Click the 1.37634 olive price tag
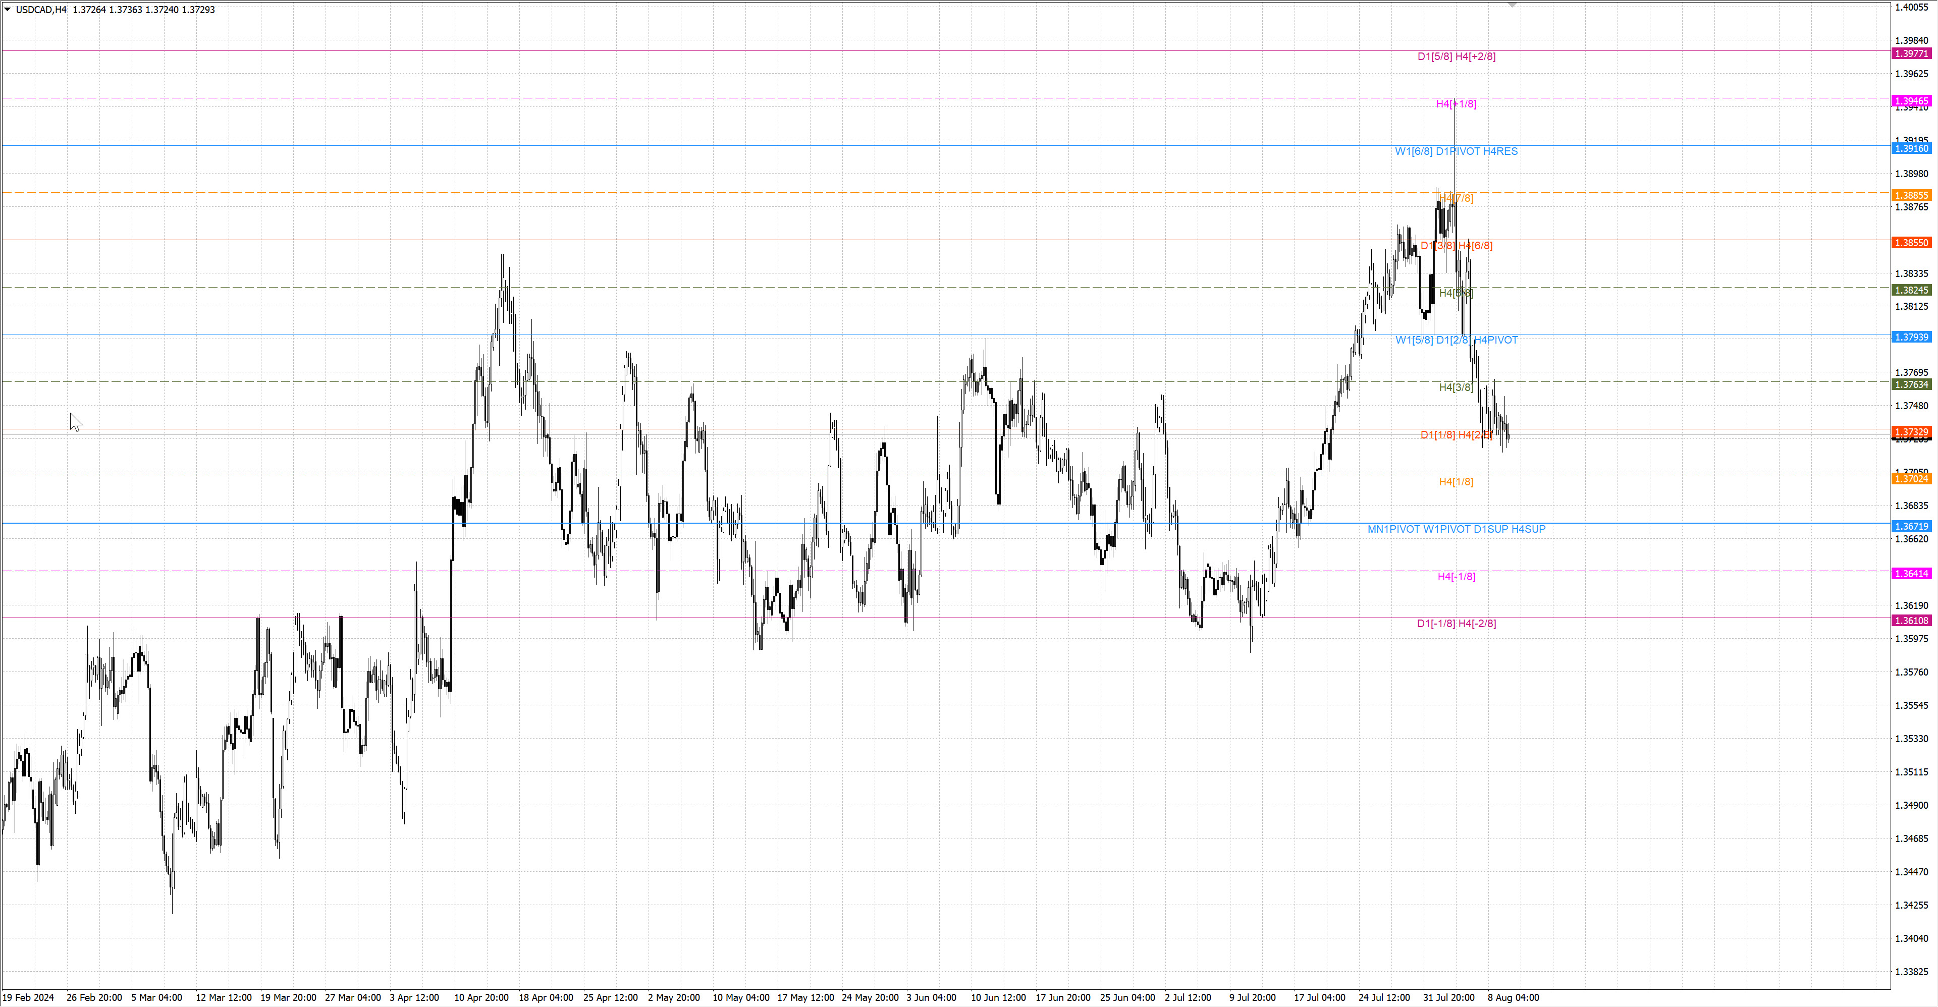 1911,385
